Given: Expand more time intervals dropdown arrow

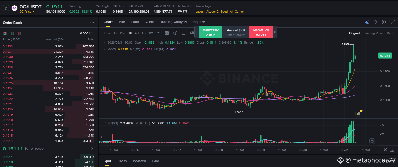Looking at the screenshot, I should [x=158, y=33].
